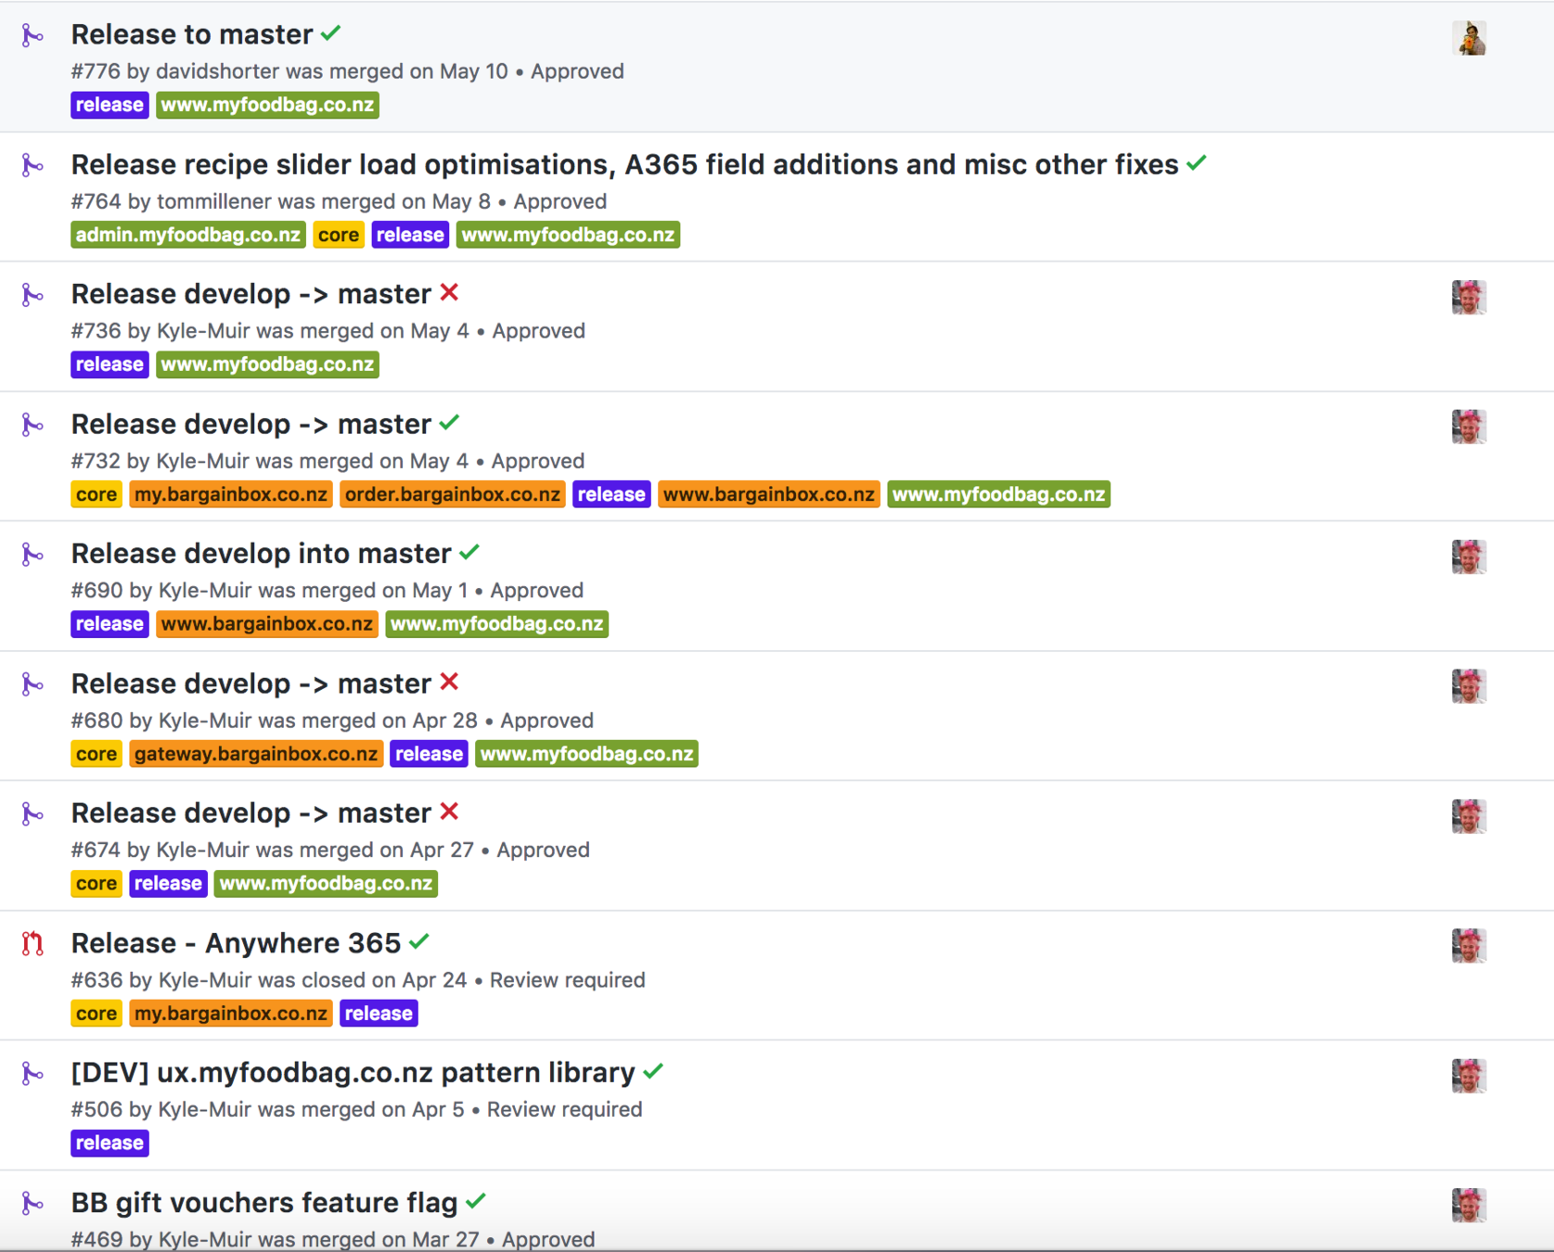
Task: Click www.myfoodbag.co.nz label on PR #776
Action: click(x=267, y=105)
